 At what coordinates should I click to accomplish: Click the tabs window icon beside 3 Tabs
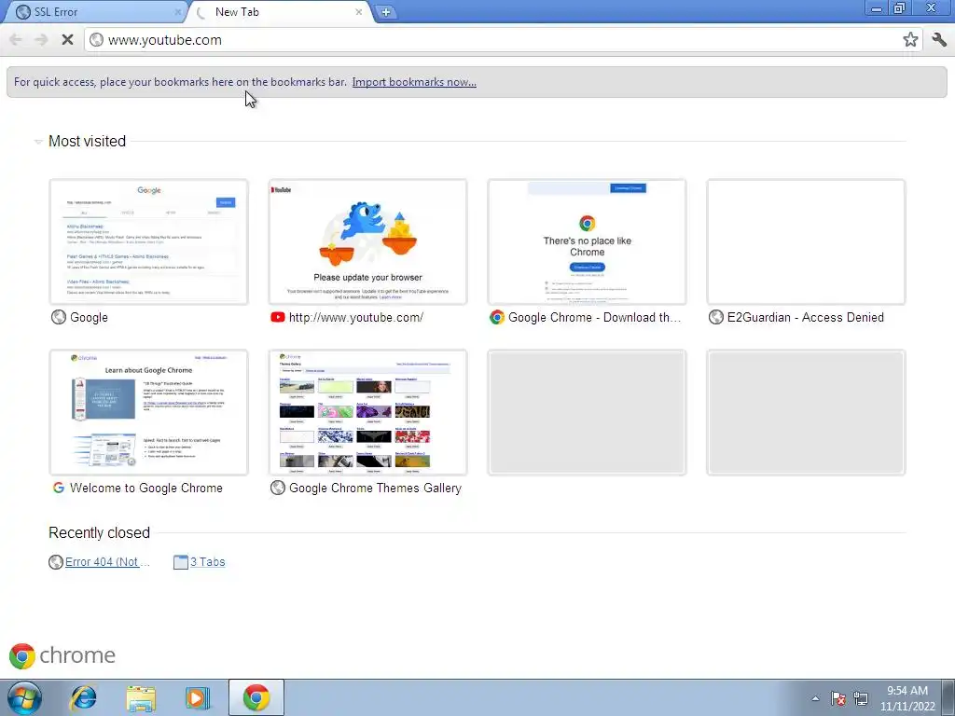point(181,562)
